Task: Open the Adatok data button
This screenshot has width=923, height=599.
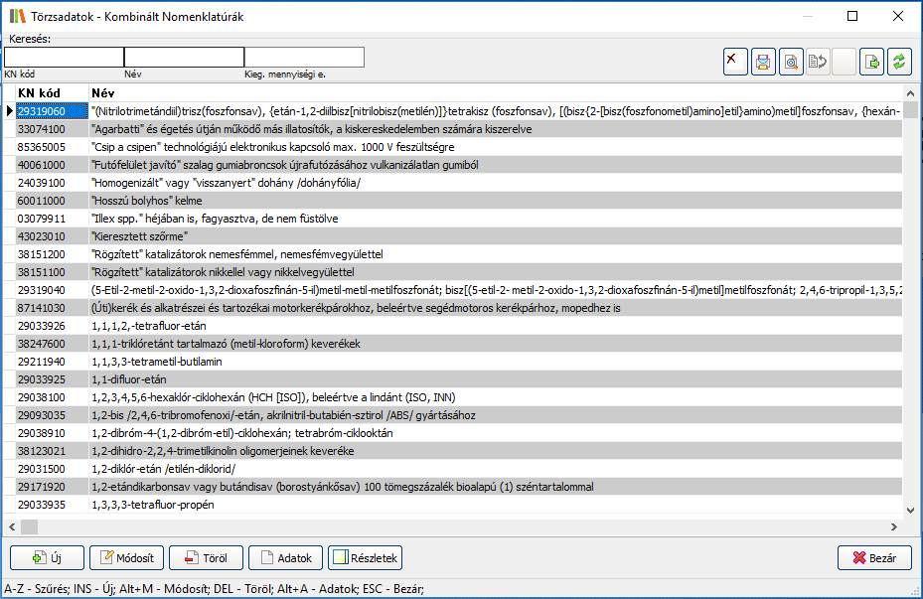Action: tap(285, 558)
